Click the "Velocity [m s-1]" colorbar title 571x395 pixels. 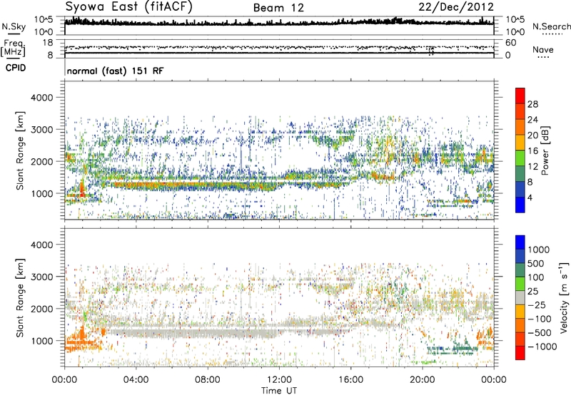564,298
